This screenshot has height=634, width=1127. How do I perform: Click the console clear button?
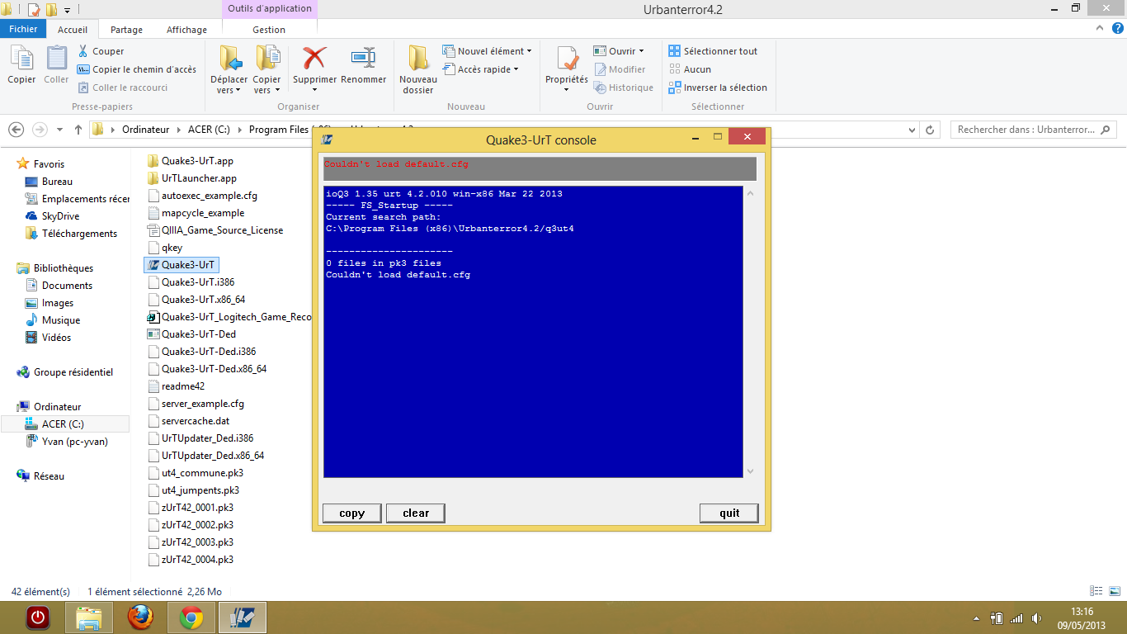click(416, 513)
